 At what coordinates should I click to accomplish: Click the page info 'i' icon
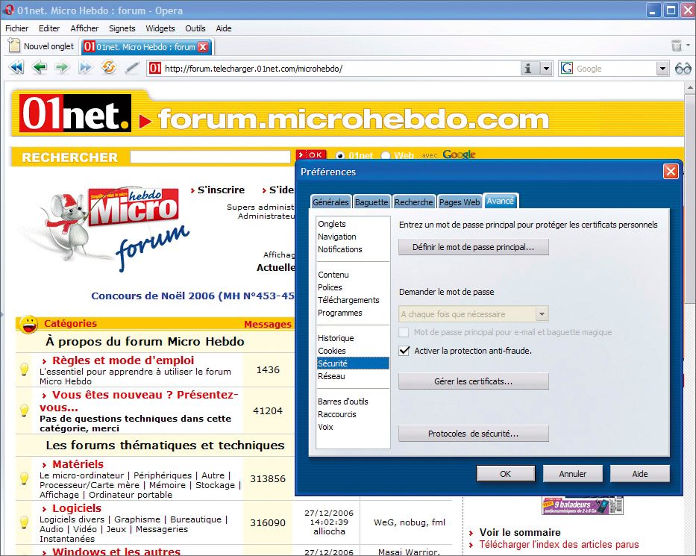[529, 69]
